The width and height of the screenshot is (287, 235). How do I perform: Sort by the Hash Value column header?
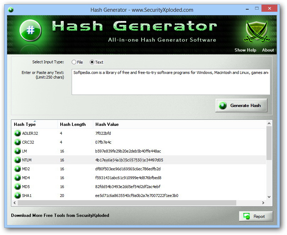click(180, 124)
